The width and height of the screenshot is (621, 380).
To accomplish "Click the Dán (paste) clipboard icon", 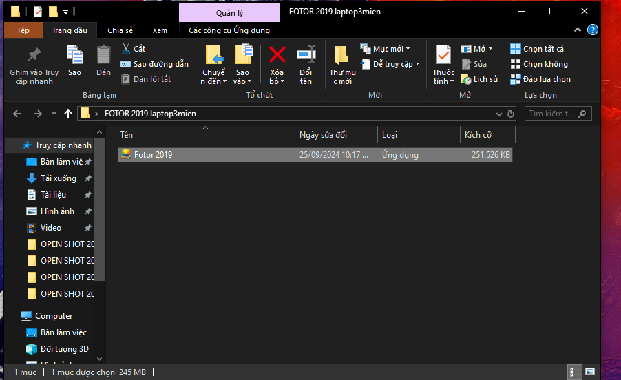I will 103,54.
